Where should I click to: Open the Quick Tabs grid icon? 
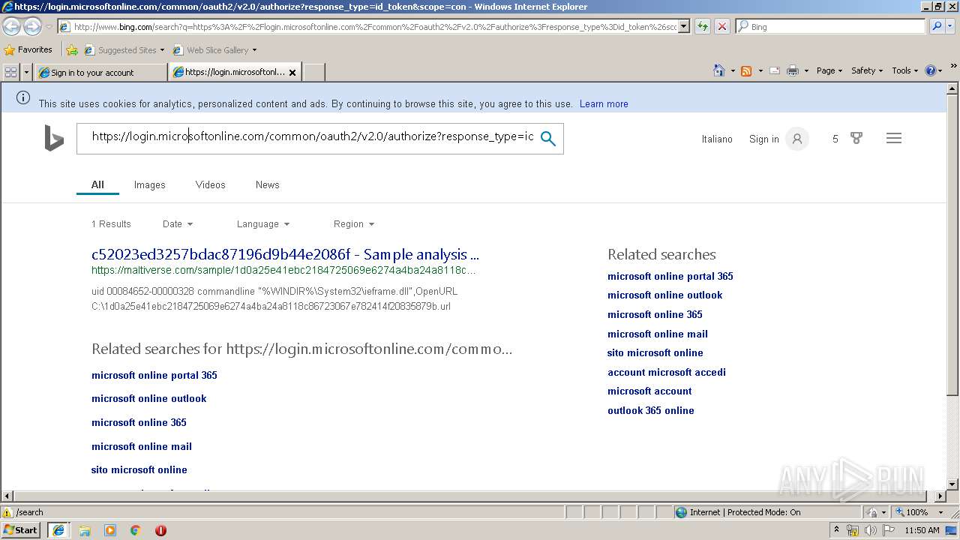[x=10, y=72]
